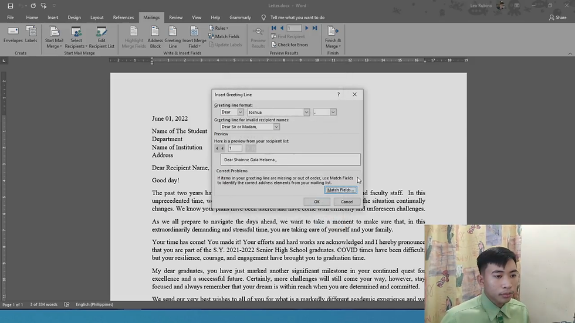Click the Save icon in title bar
Screen dimensions: 575x323
coord(10,6)
